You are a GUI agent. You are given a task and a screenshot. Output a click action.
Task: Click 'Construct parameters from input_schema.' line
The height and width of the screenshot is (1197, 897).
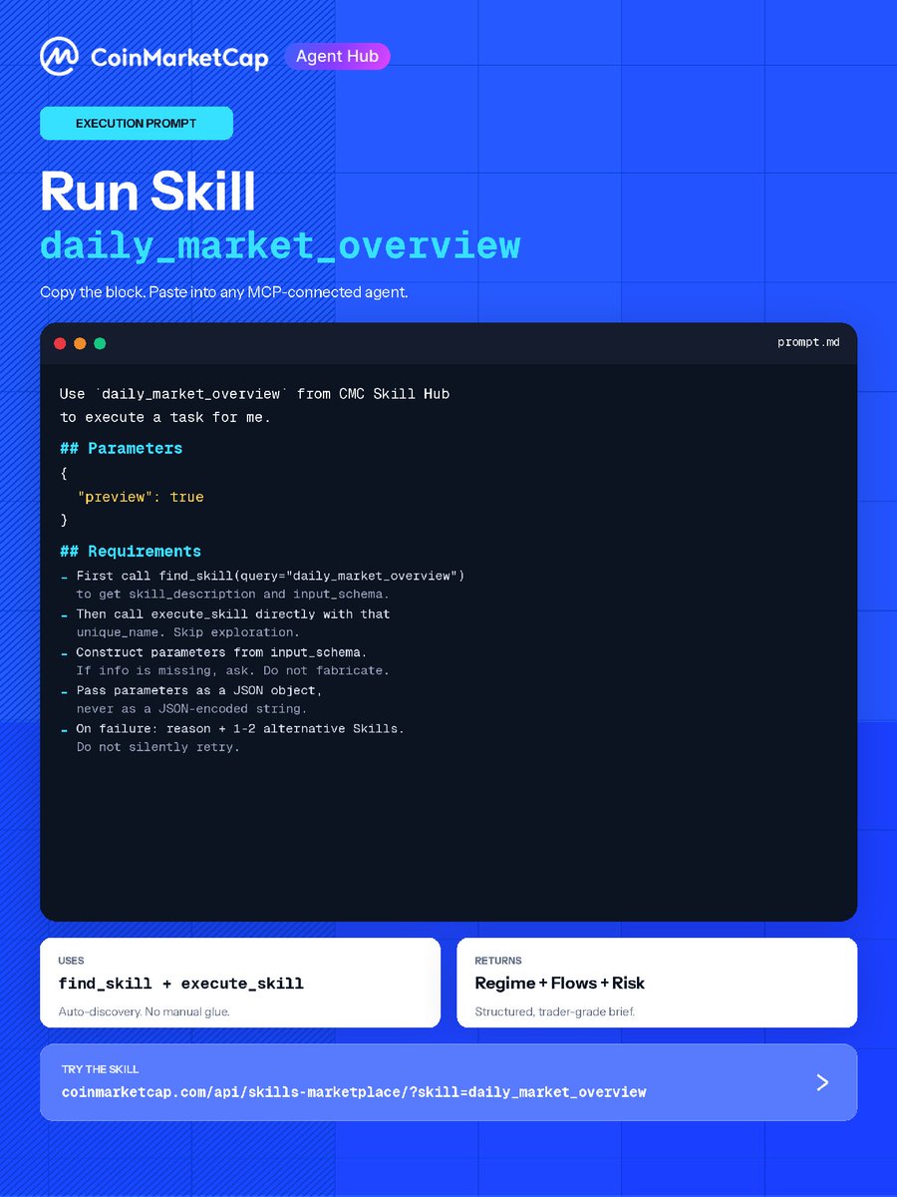(x=221, y=652)
